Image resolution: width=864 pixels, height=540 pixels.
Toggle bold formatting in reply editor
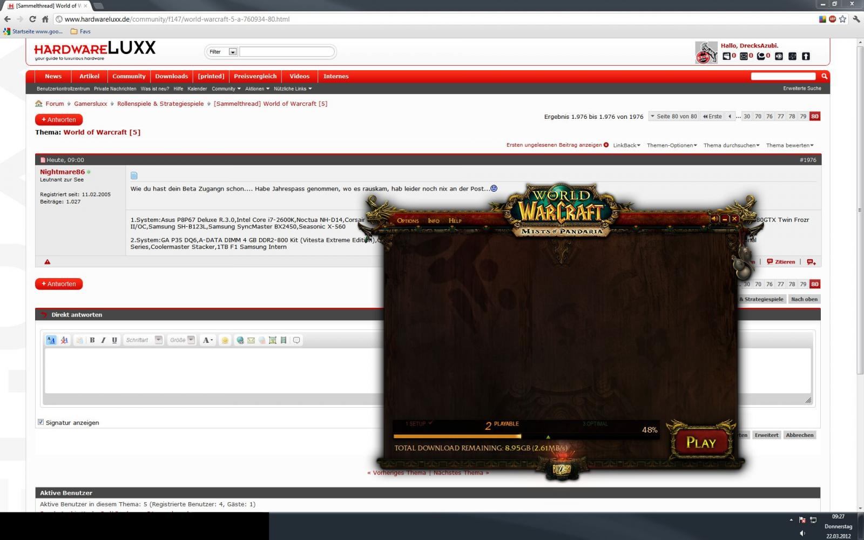92,340
